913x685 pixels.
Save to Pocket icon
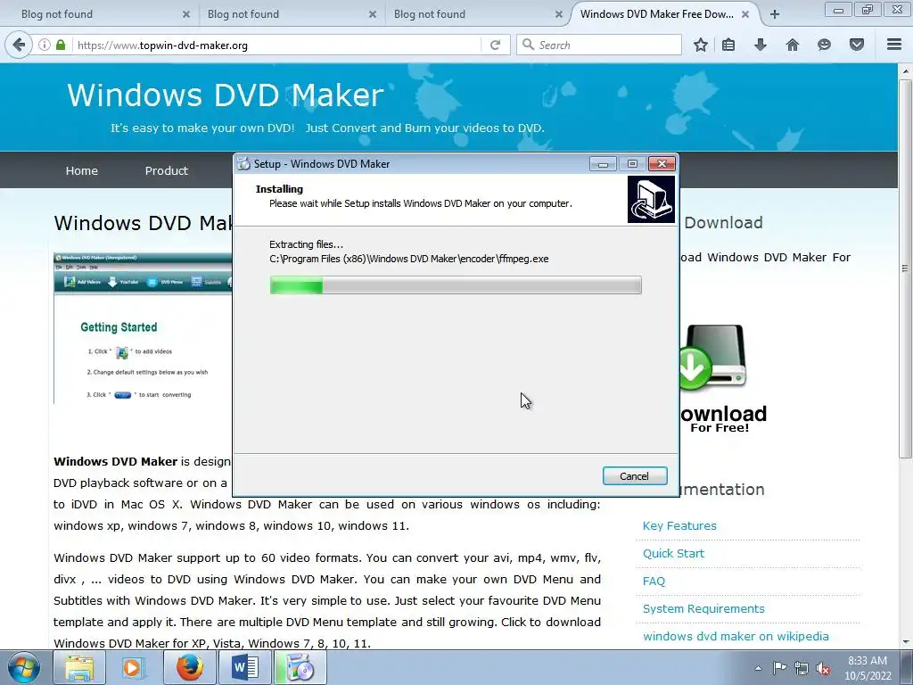click(857, 45)
